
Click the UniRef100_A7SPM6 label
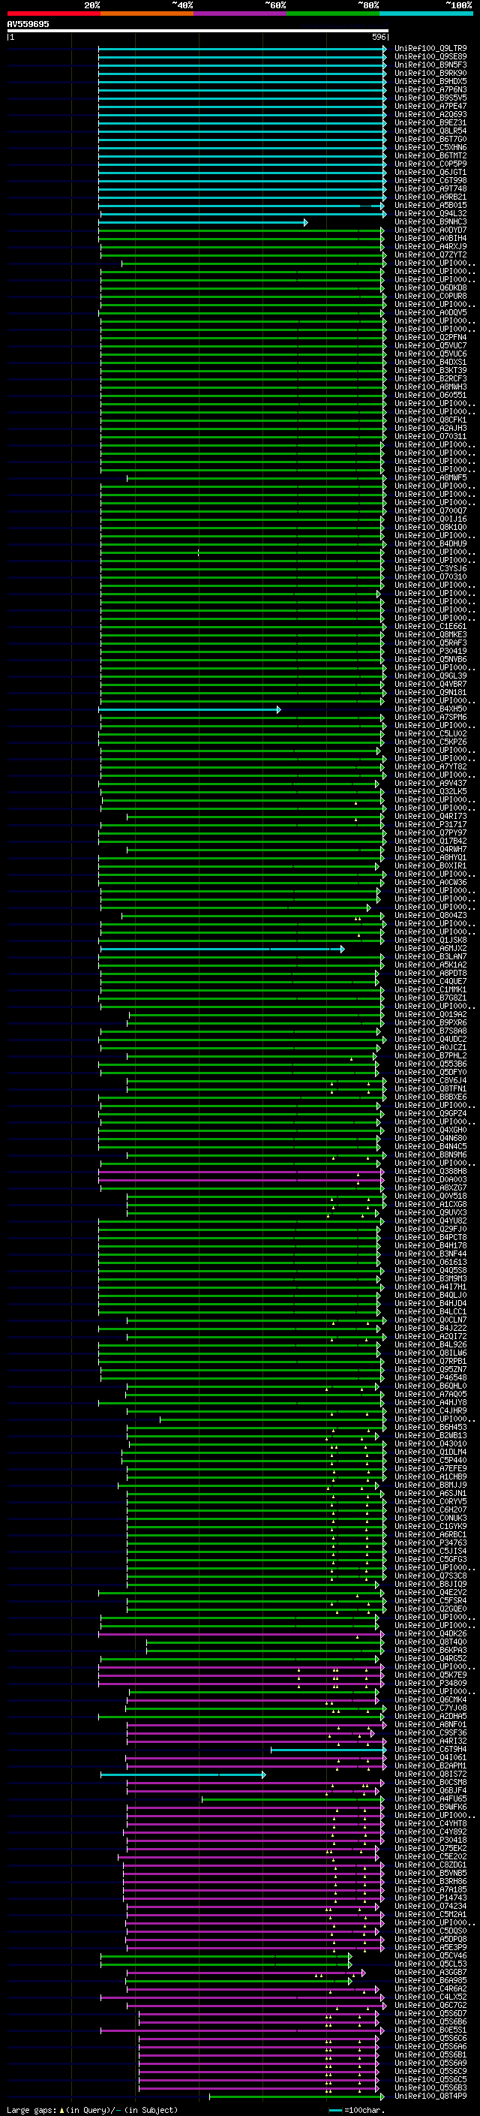point(430,717)
